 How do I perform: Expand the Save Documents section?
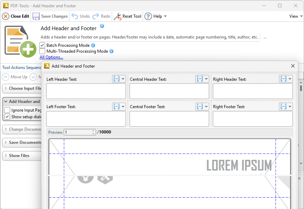click(x=6, y=142)
